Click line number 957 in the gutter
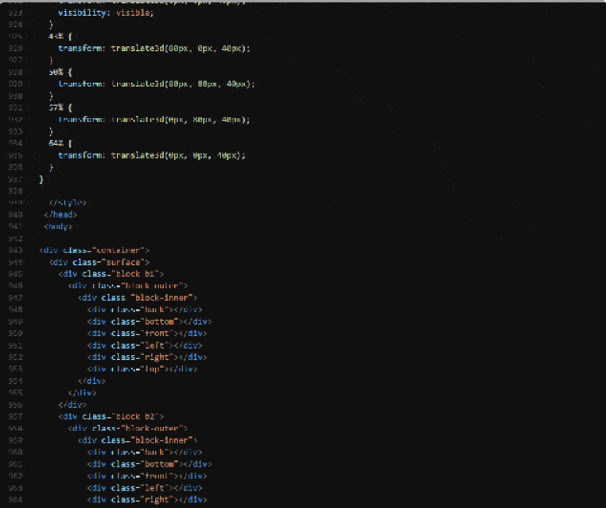Image resolution: width=606 pixels, height=508 pixels. [x=15, y=416]
